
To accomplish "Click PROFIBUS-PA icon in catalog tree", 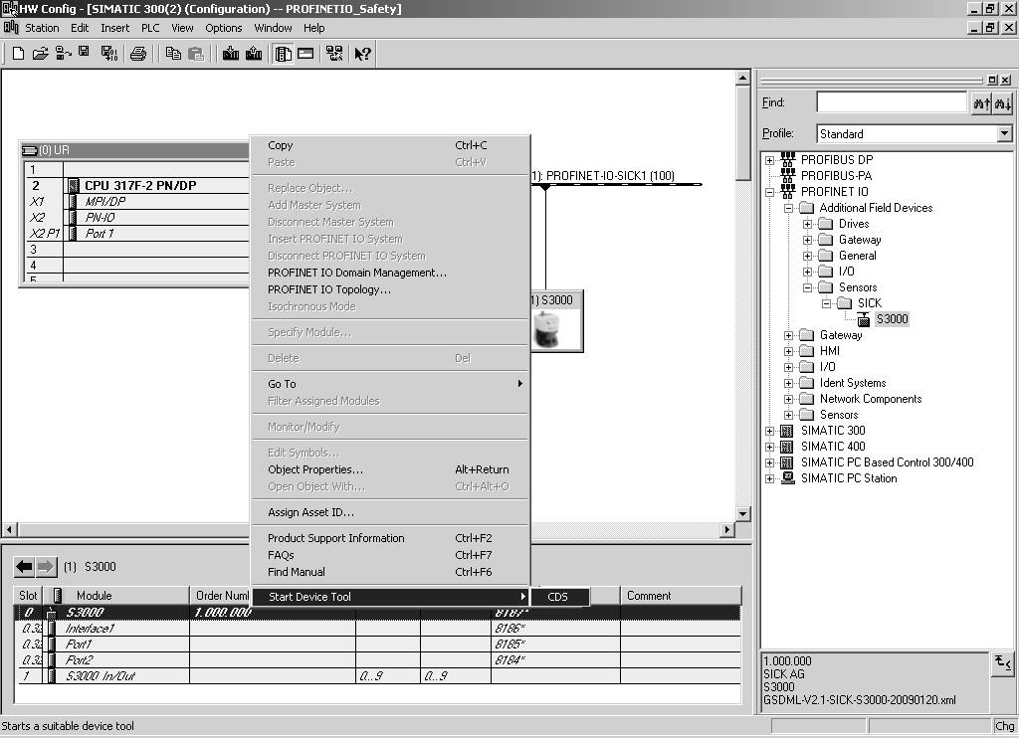I will 788,175.
